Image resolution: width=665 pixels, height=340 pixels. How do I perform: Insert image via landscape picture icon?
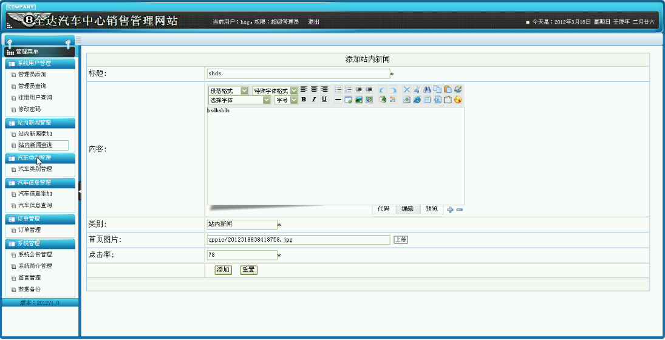click(359, 100)
